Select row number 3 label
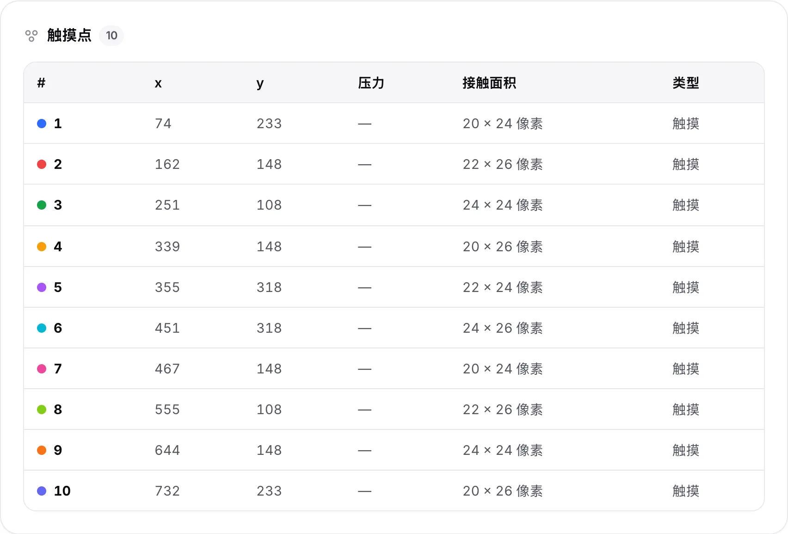The height and width of the screenshot is (534, 788). click(58, 205)
